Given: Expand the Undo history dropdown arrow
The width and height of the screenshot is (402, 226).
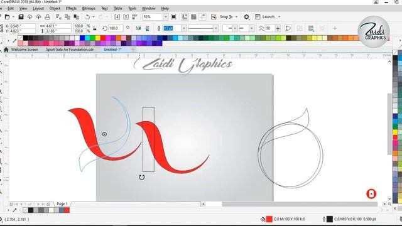Looking at the screenshot, I should click(94, 17).
